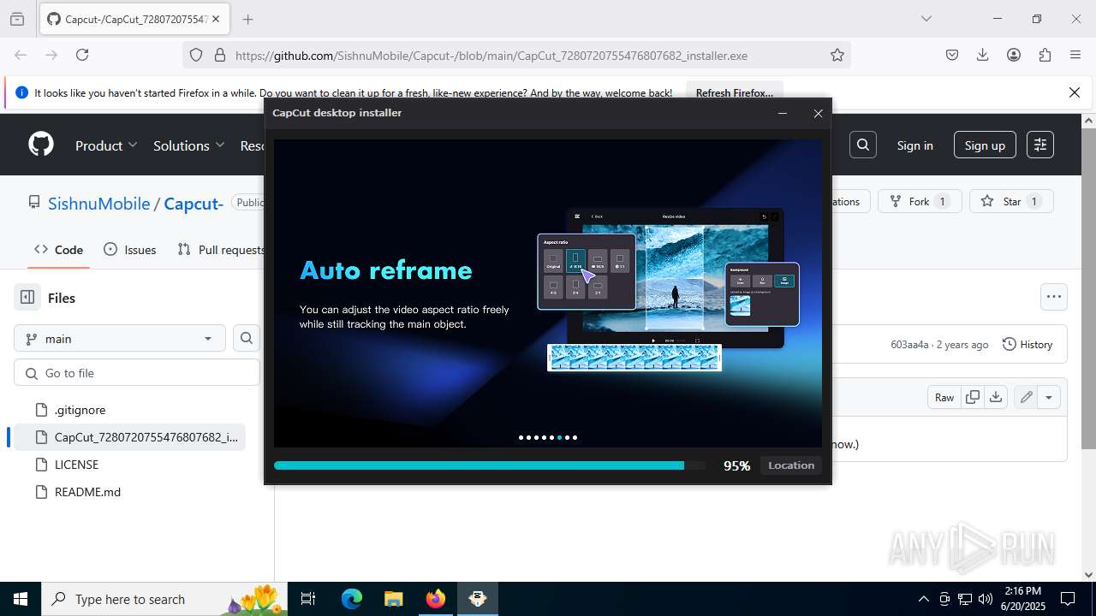The height and width of the screenshot is (616, 1096).
Task: Copy raw file contents icon
Action: [x=972, y=397]
